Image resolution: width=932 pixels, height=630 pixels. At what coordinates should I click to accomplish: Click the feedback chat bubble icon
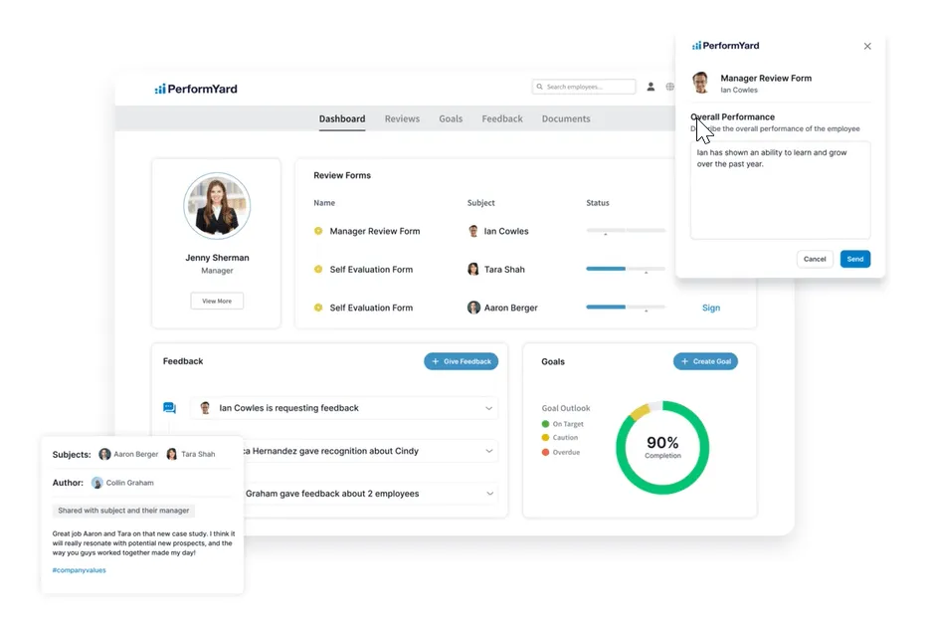click(169, 407)
